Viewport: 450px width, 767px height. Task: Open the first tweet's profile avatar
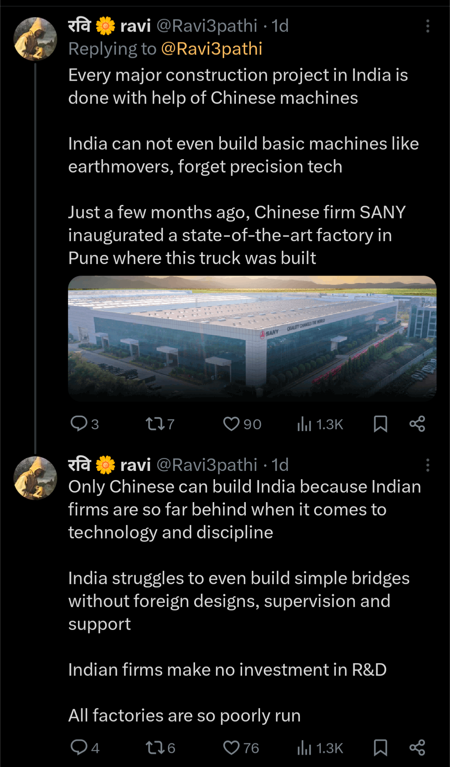35,39
